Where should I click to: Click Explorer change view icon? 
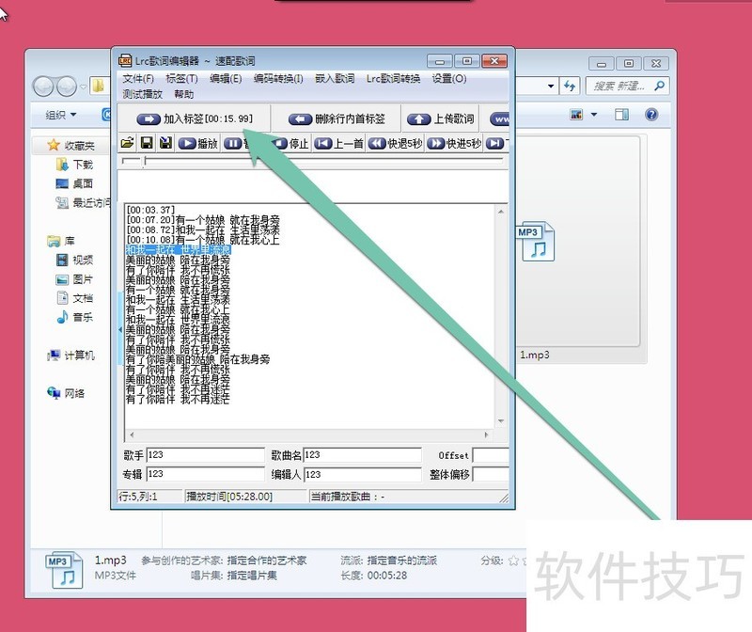(x=576, y=115)
